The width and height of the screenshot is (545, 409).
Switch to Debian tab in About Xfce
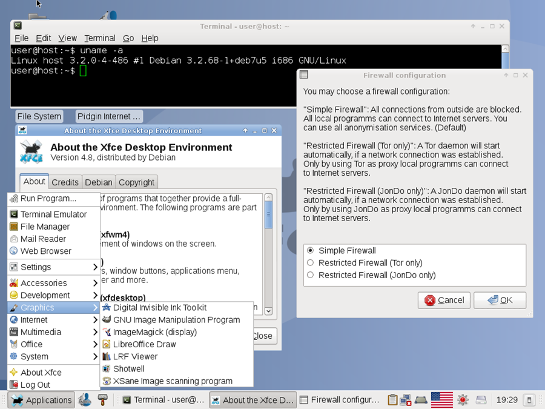[x=99, y=182]
